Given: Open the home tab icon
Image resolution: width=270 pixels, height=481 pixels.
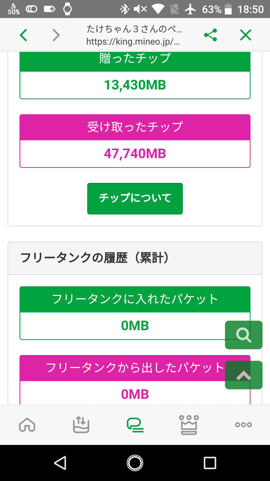Looking at the screenshot, I should (27, 425).
